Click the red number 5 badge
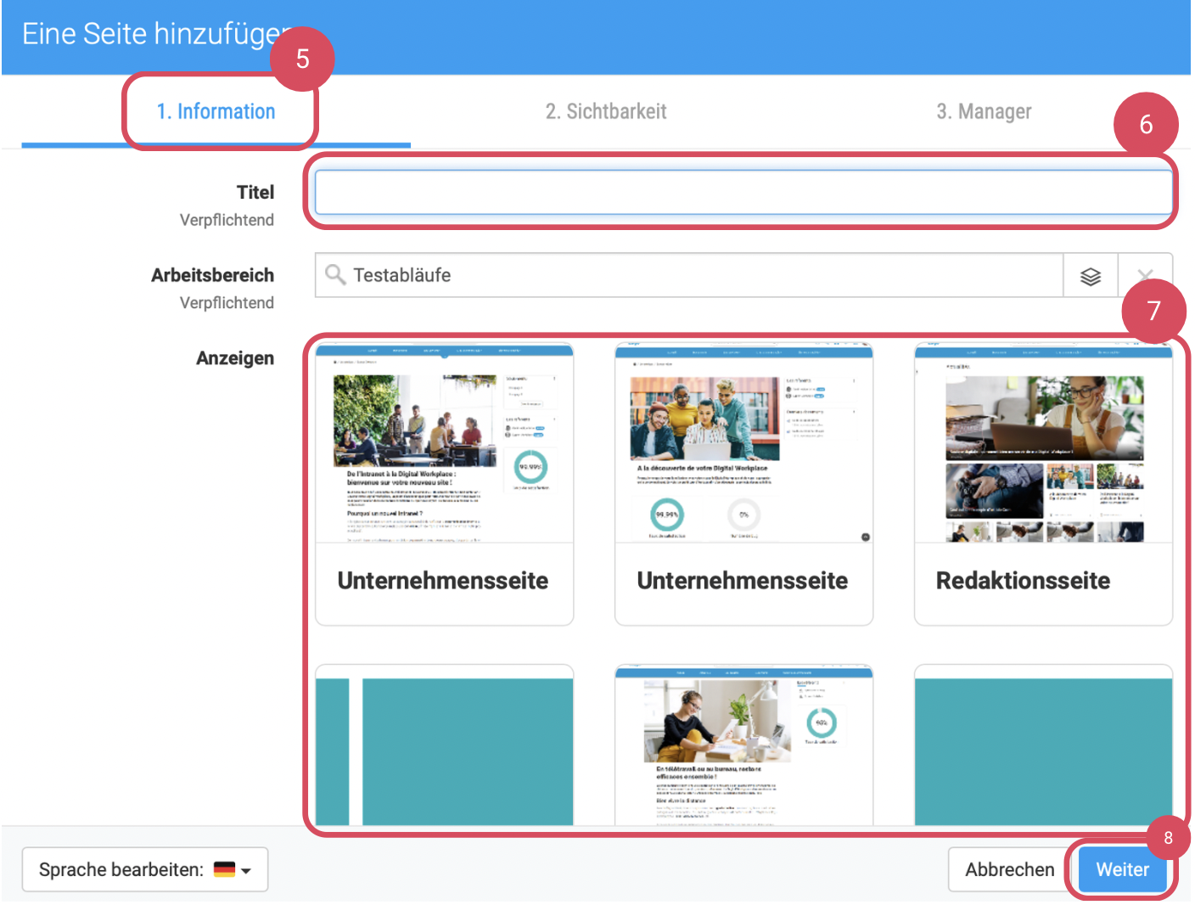Screen dimensions: 1195x905 [302, 59]
